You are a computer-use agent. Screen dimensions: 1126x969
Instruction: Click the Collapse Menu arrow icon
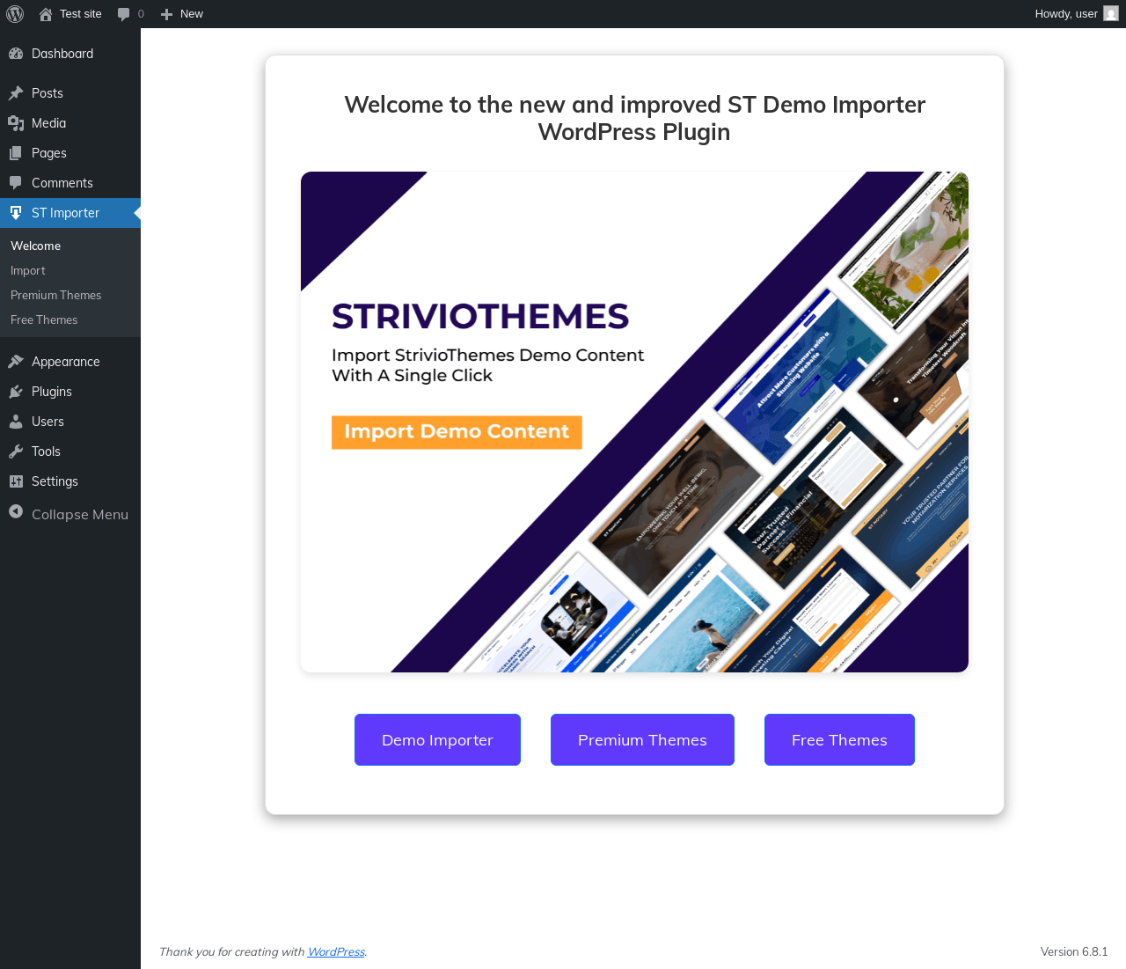(16, 512)
